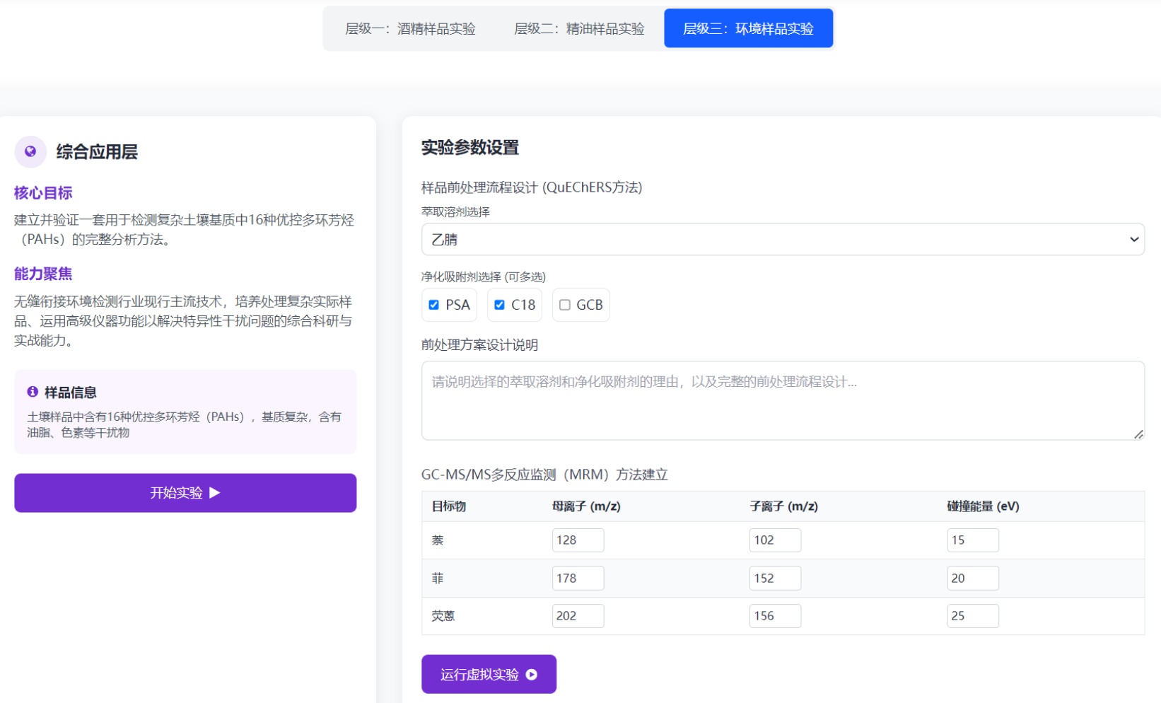Click the 萘 collision energy field 15
Image resolution: width=1161 pixels, height=703 pixels.
(x=972, y=540)
